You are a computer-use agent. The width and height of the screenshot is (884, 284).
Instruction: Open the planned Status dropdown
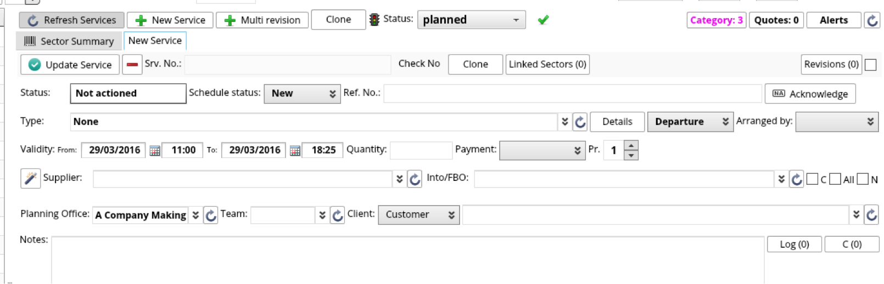[x=471, y=20]
